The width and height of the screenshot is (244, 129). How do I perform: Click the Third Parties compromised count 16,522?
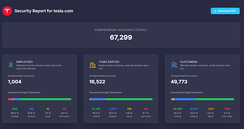pos(97,82)
